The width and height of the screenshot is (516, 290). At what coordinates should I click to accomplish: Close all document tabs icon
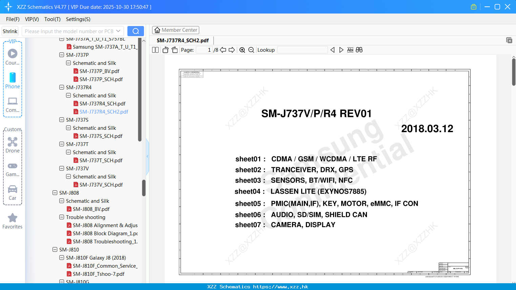(509, 40)
